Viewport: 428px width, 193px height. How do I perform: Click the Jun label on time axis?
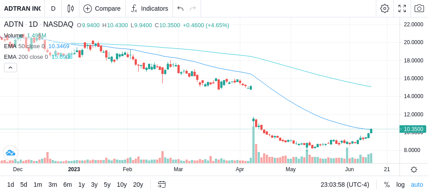[350, 169]
